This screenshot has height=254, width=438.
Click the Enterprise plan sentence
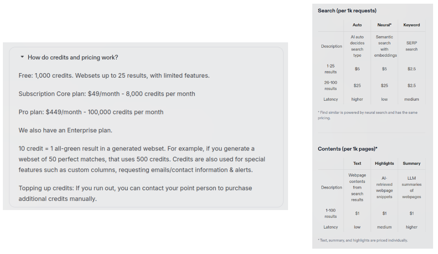click(65, 130)
